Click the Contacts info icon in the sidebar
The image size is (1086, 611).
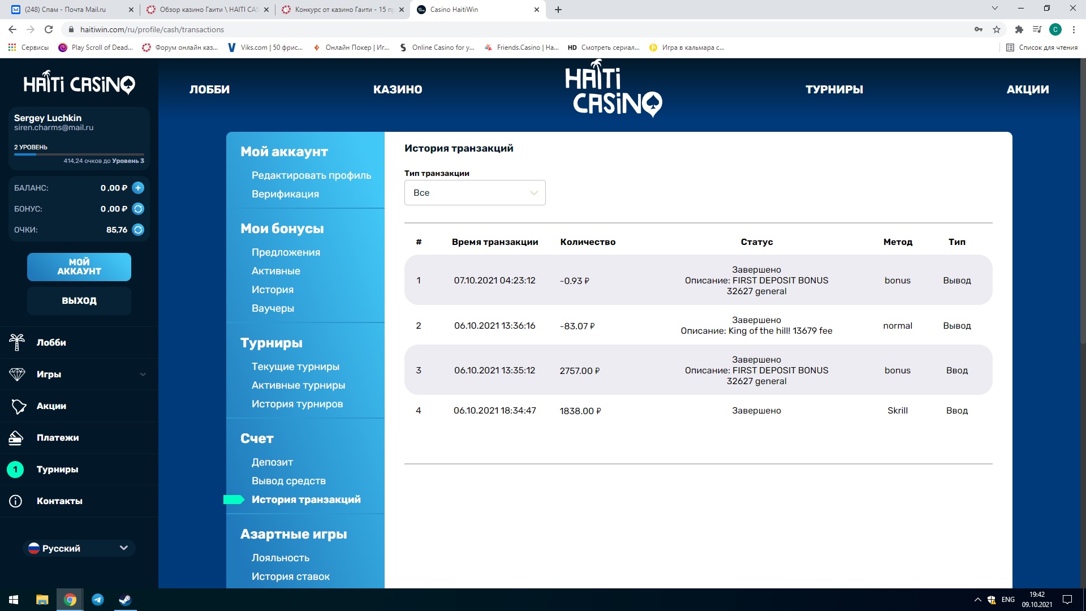click(x=16, y=501)
